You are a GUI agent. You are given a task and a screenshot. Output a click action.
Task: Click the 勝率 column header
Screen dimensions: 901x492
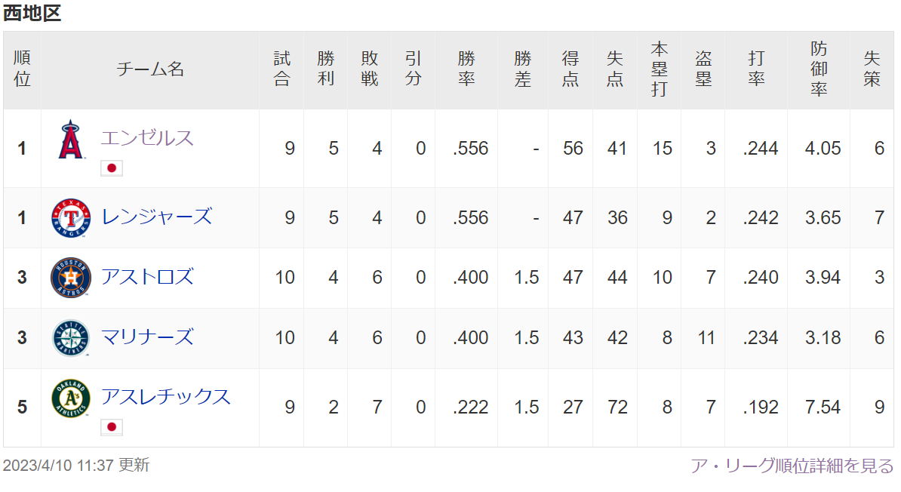point(466,69)
